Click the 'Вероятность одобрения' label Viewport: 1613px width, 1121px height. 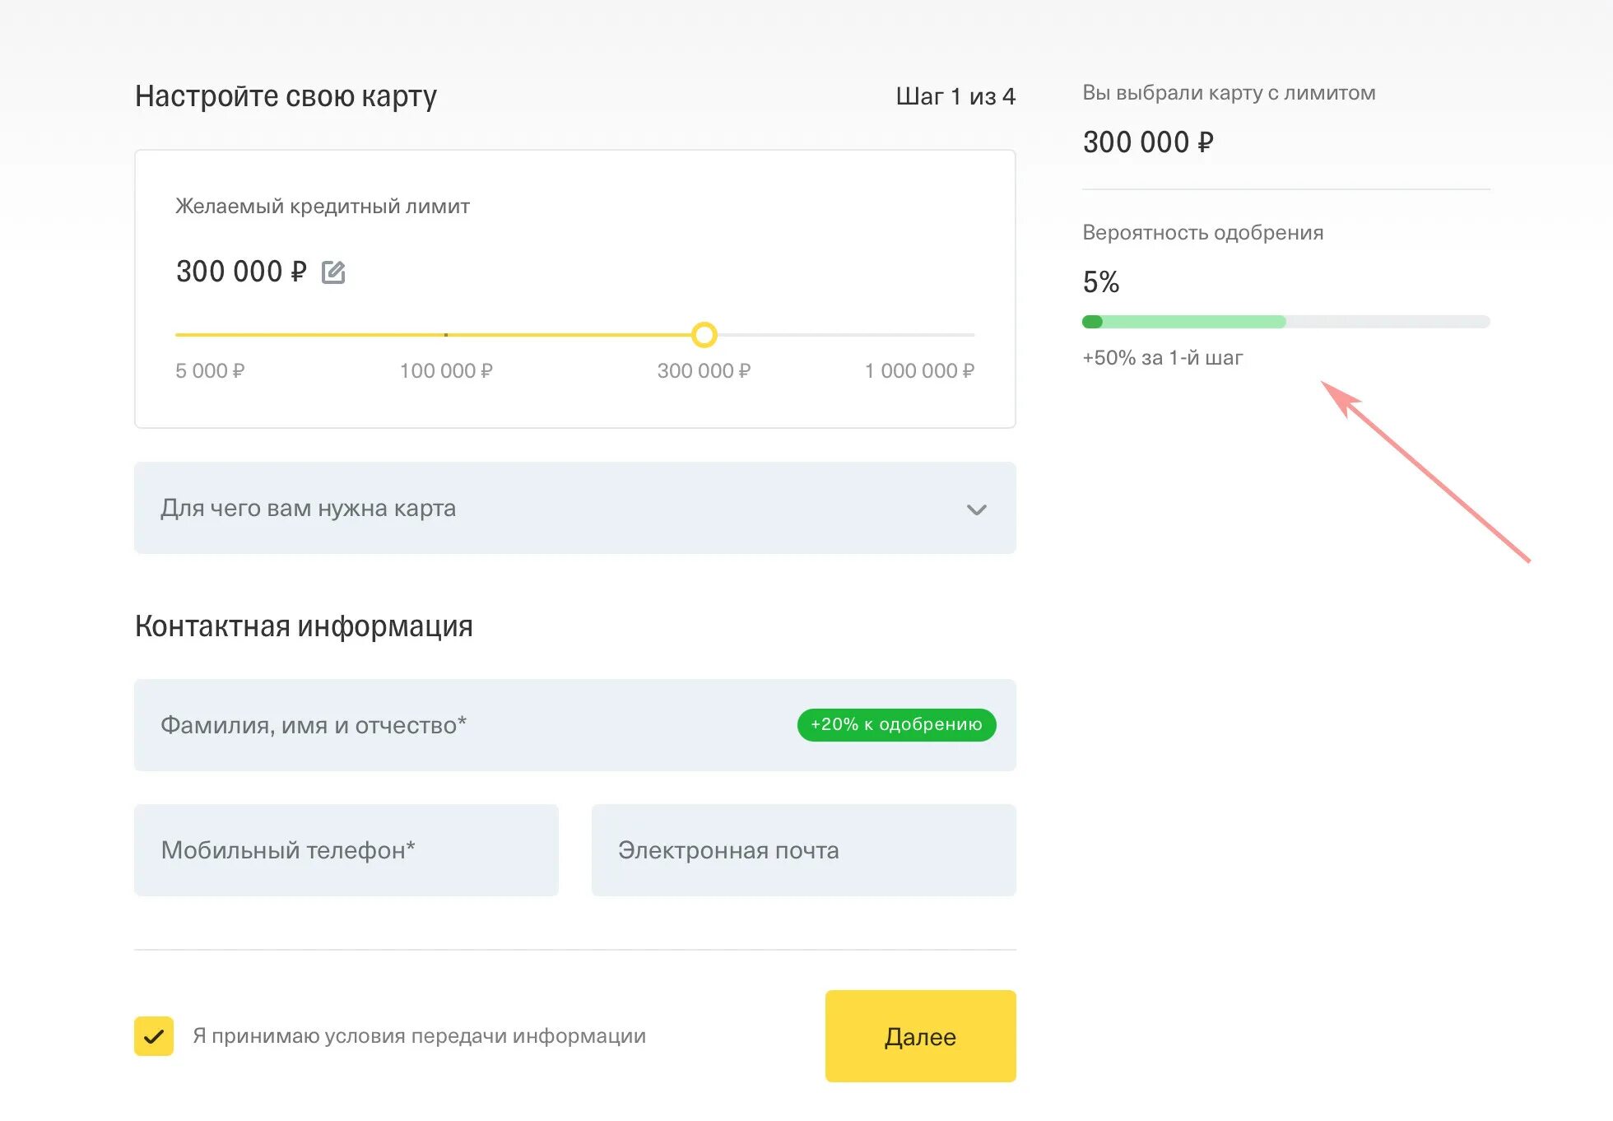pyautogui.click(x=1203, y=233)
